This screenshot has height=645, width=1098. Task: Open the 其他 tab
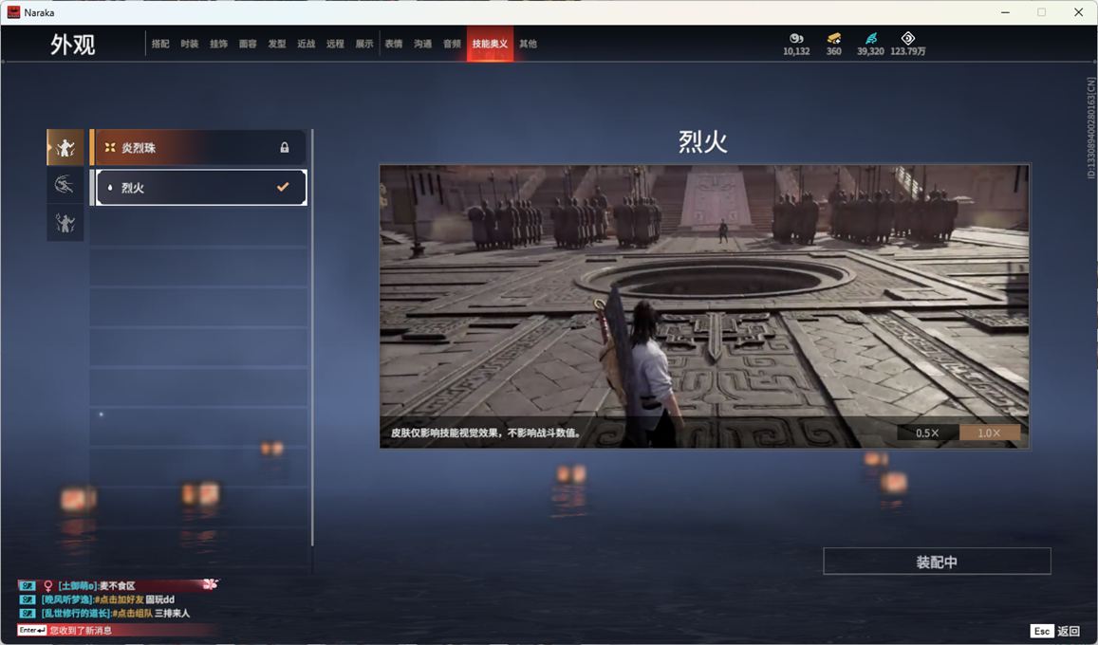point(528,44)
